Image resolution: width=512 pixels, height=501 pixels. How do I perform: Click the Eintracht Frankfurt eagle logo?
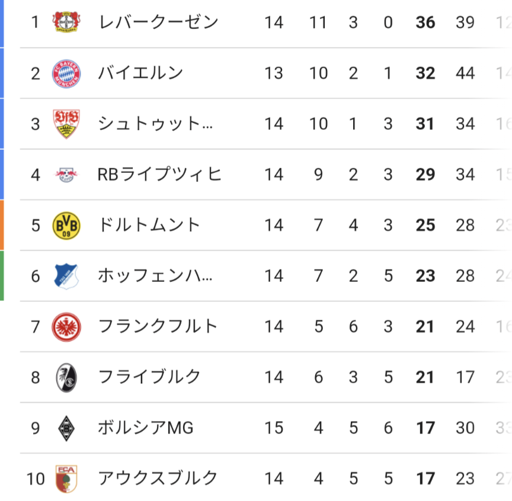(x=66, y=327)
